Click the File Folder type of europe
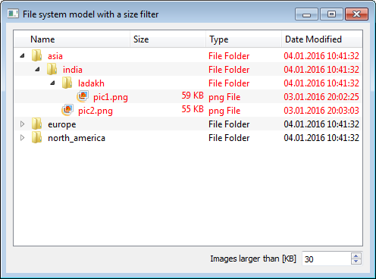The width and height of the screenshot is (376, 279). click(x=229, y=124)
